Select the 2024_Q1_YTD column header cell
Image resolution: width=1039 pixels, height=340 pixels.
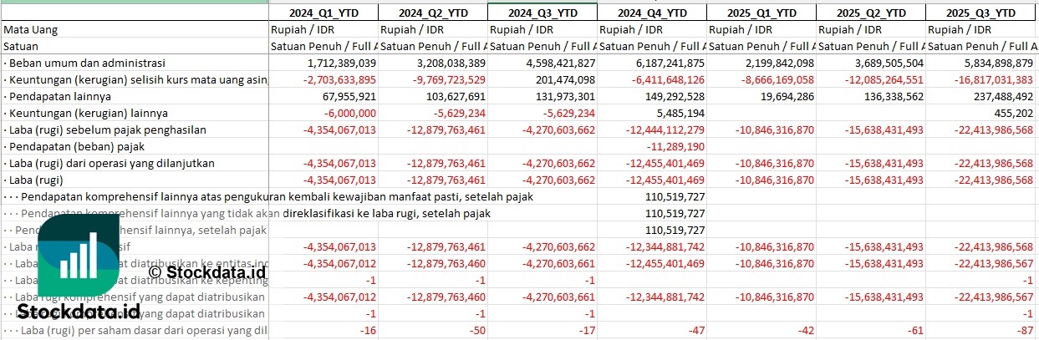pyautogui.click(x=323, y=13)
